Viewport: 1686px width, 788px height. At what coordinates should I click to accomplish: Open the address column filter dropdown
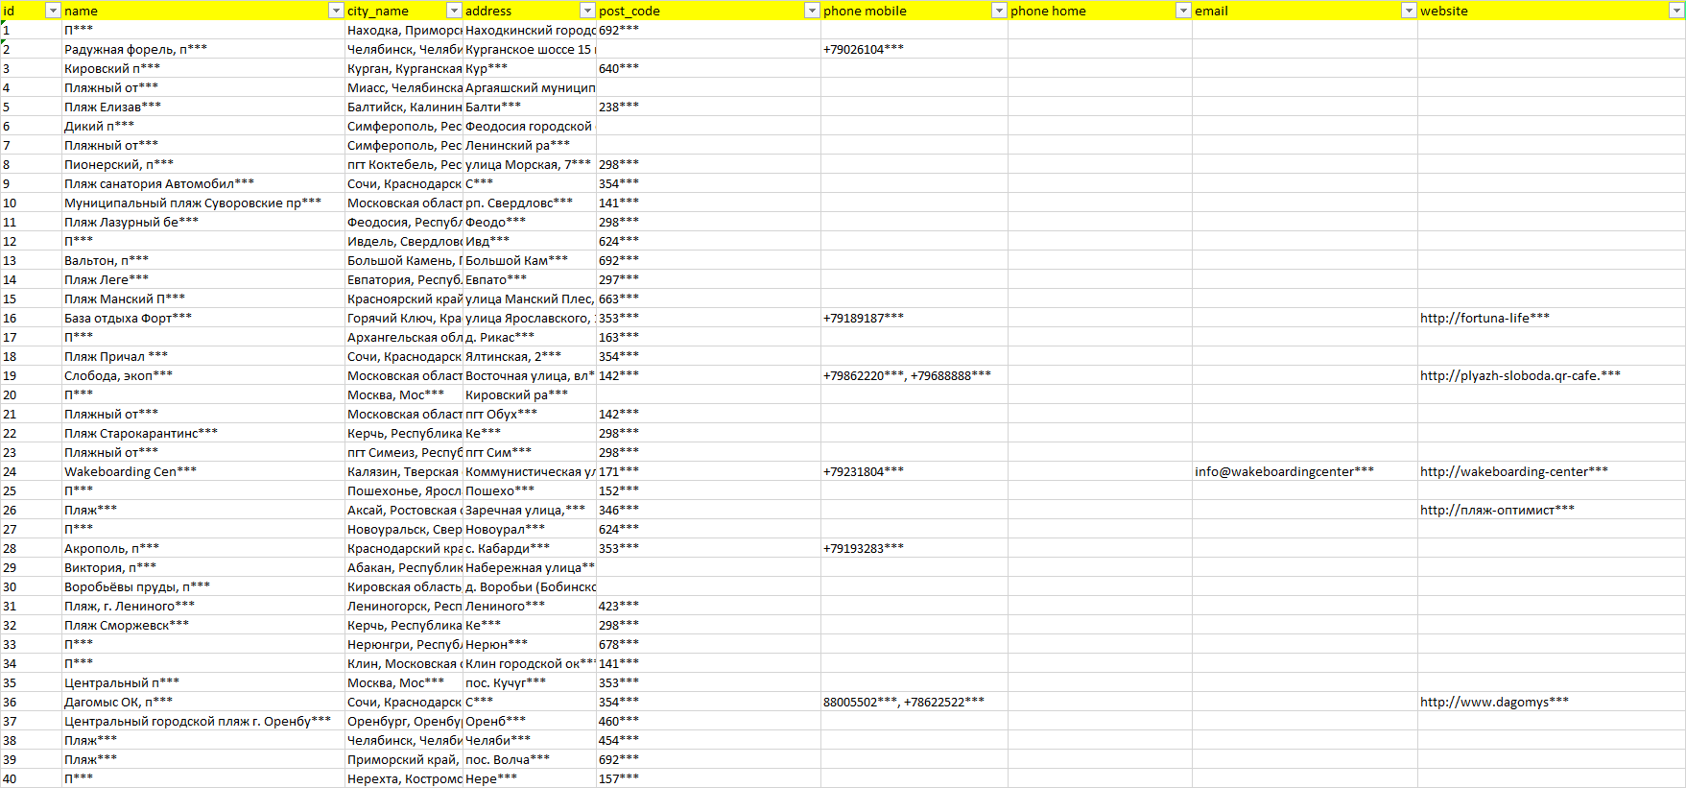point(587,11)
